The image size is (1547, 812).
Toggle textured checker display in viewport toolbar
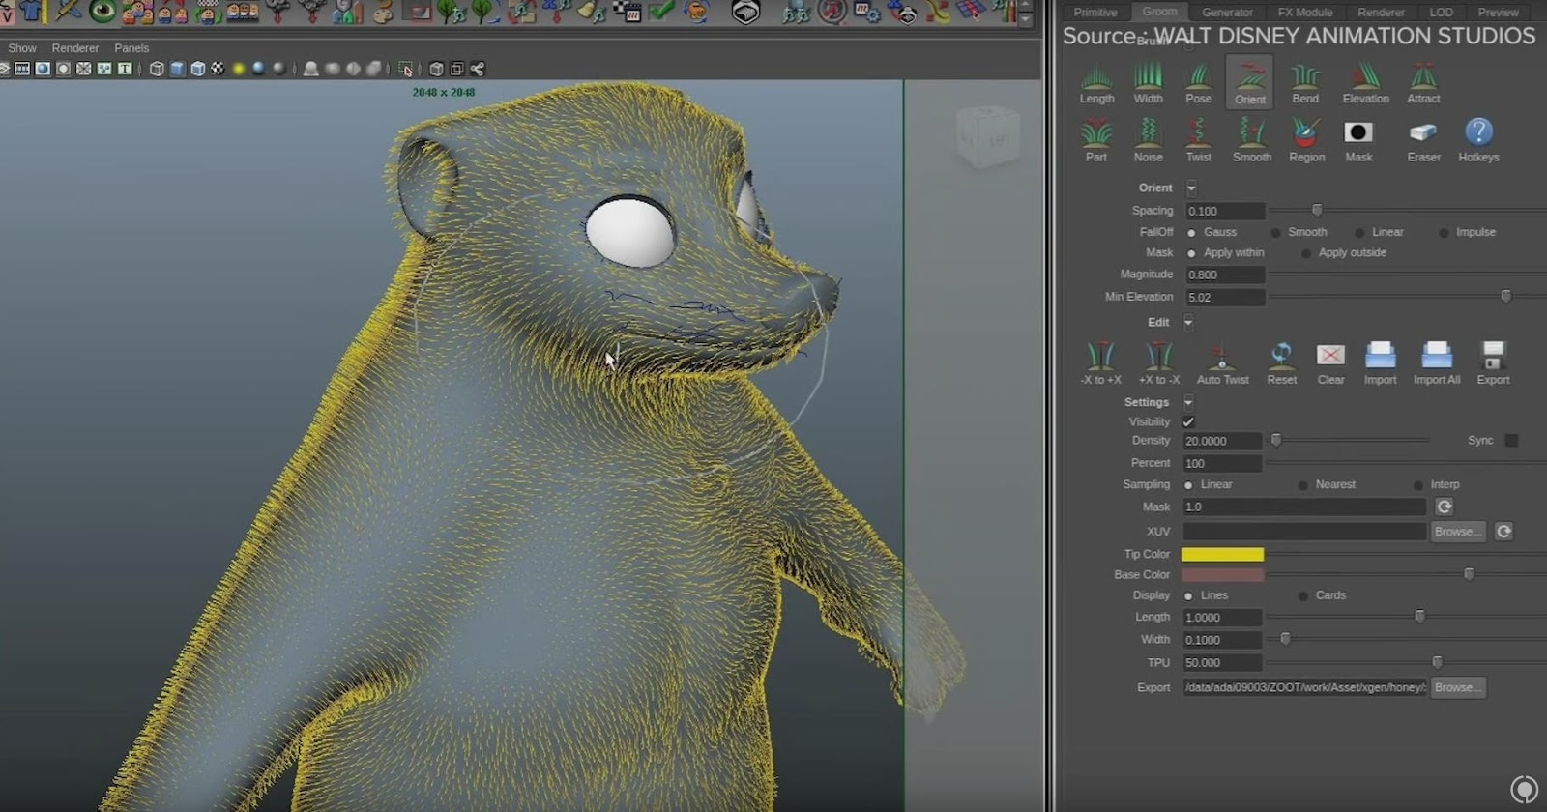tap(218, 69)
